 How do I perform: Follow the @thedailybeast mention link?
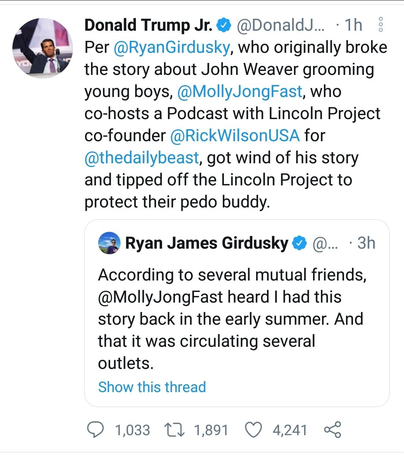coord(142,158)
